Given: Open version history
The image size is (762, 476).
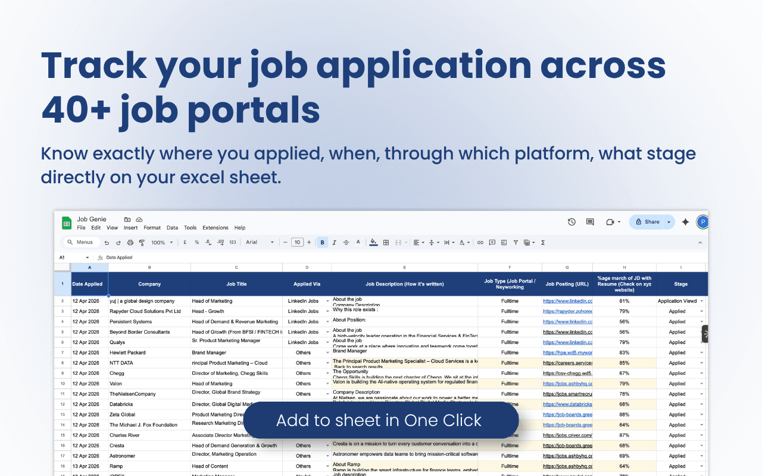Looking at the screenshot, I should click(571, 221).
